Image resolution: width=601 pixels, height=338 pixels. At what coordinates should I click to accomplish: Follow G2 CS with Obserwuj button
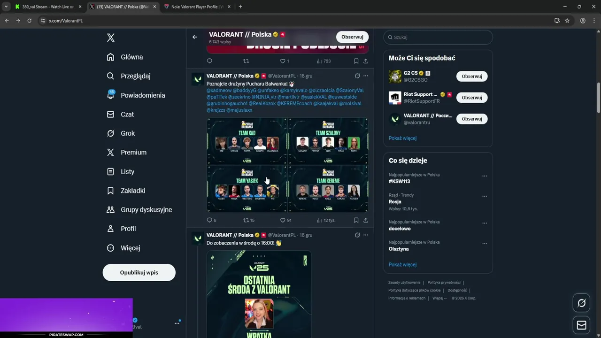(472, 76)
